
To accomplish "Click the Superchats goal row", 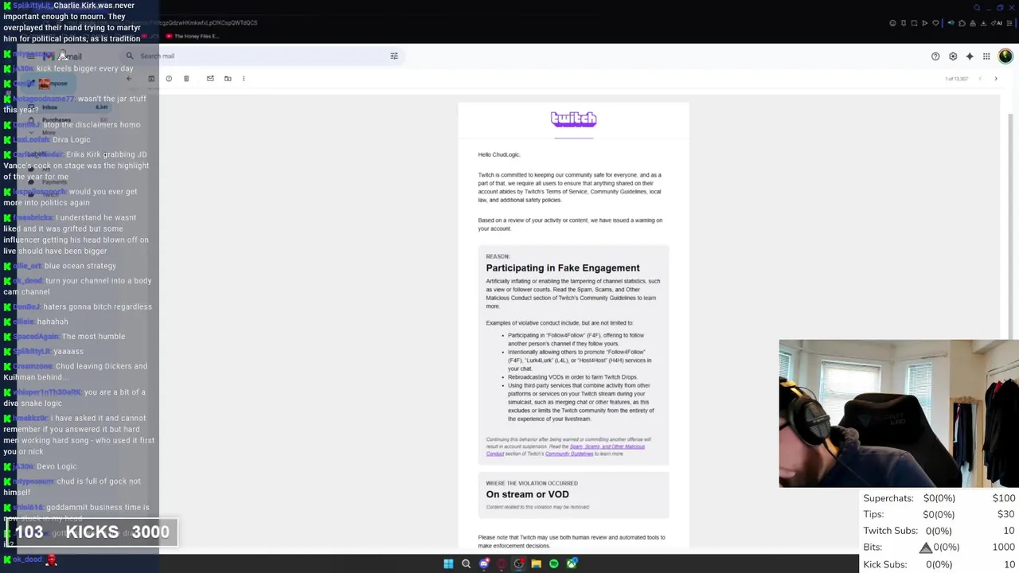I will click(939, 498).
